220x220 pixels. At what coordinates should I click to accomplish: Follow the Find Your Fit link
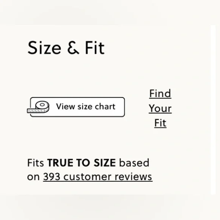click(x=160, y=108)
